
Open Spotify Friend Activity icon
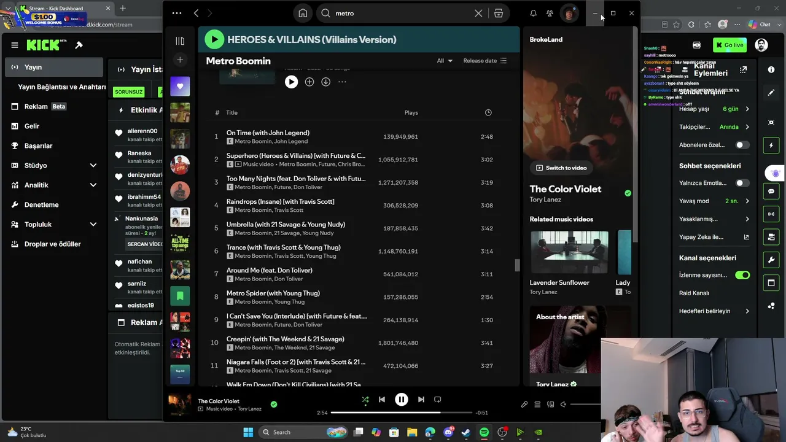click(x=550, y=13)
